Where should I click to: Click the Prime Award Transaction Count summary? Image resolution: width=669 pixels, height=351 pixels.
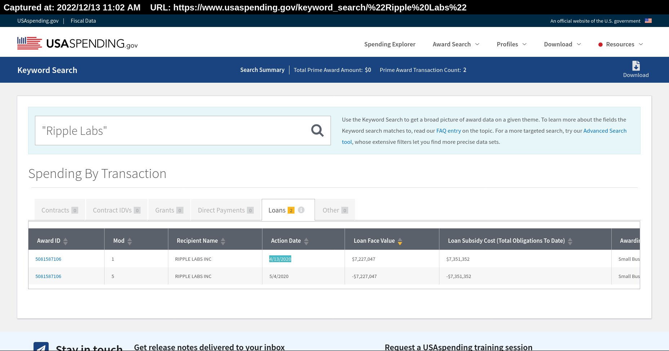click(423, 70)
